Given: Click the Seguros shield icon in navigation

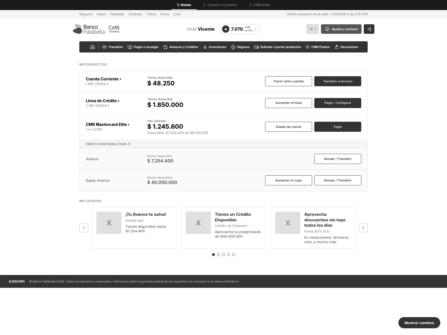Looking at the screenshot, I should 233,47.
